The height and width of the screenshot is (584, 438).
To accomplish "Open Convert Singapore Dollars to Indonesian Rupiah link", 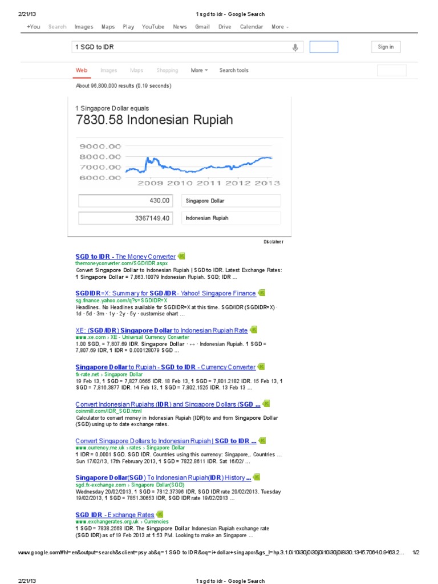I will pos(166,441).
